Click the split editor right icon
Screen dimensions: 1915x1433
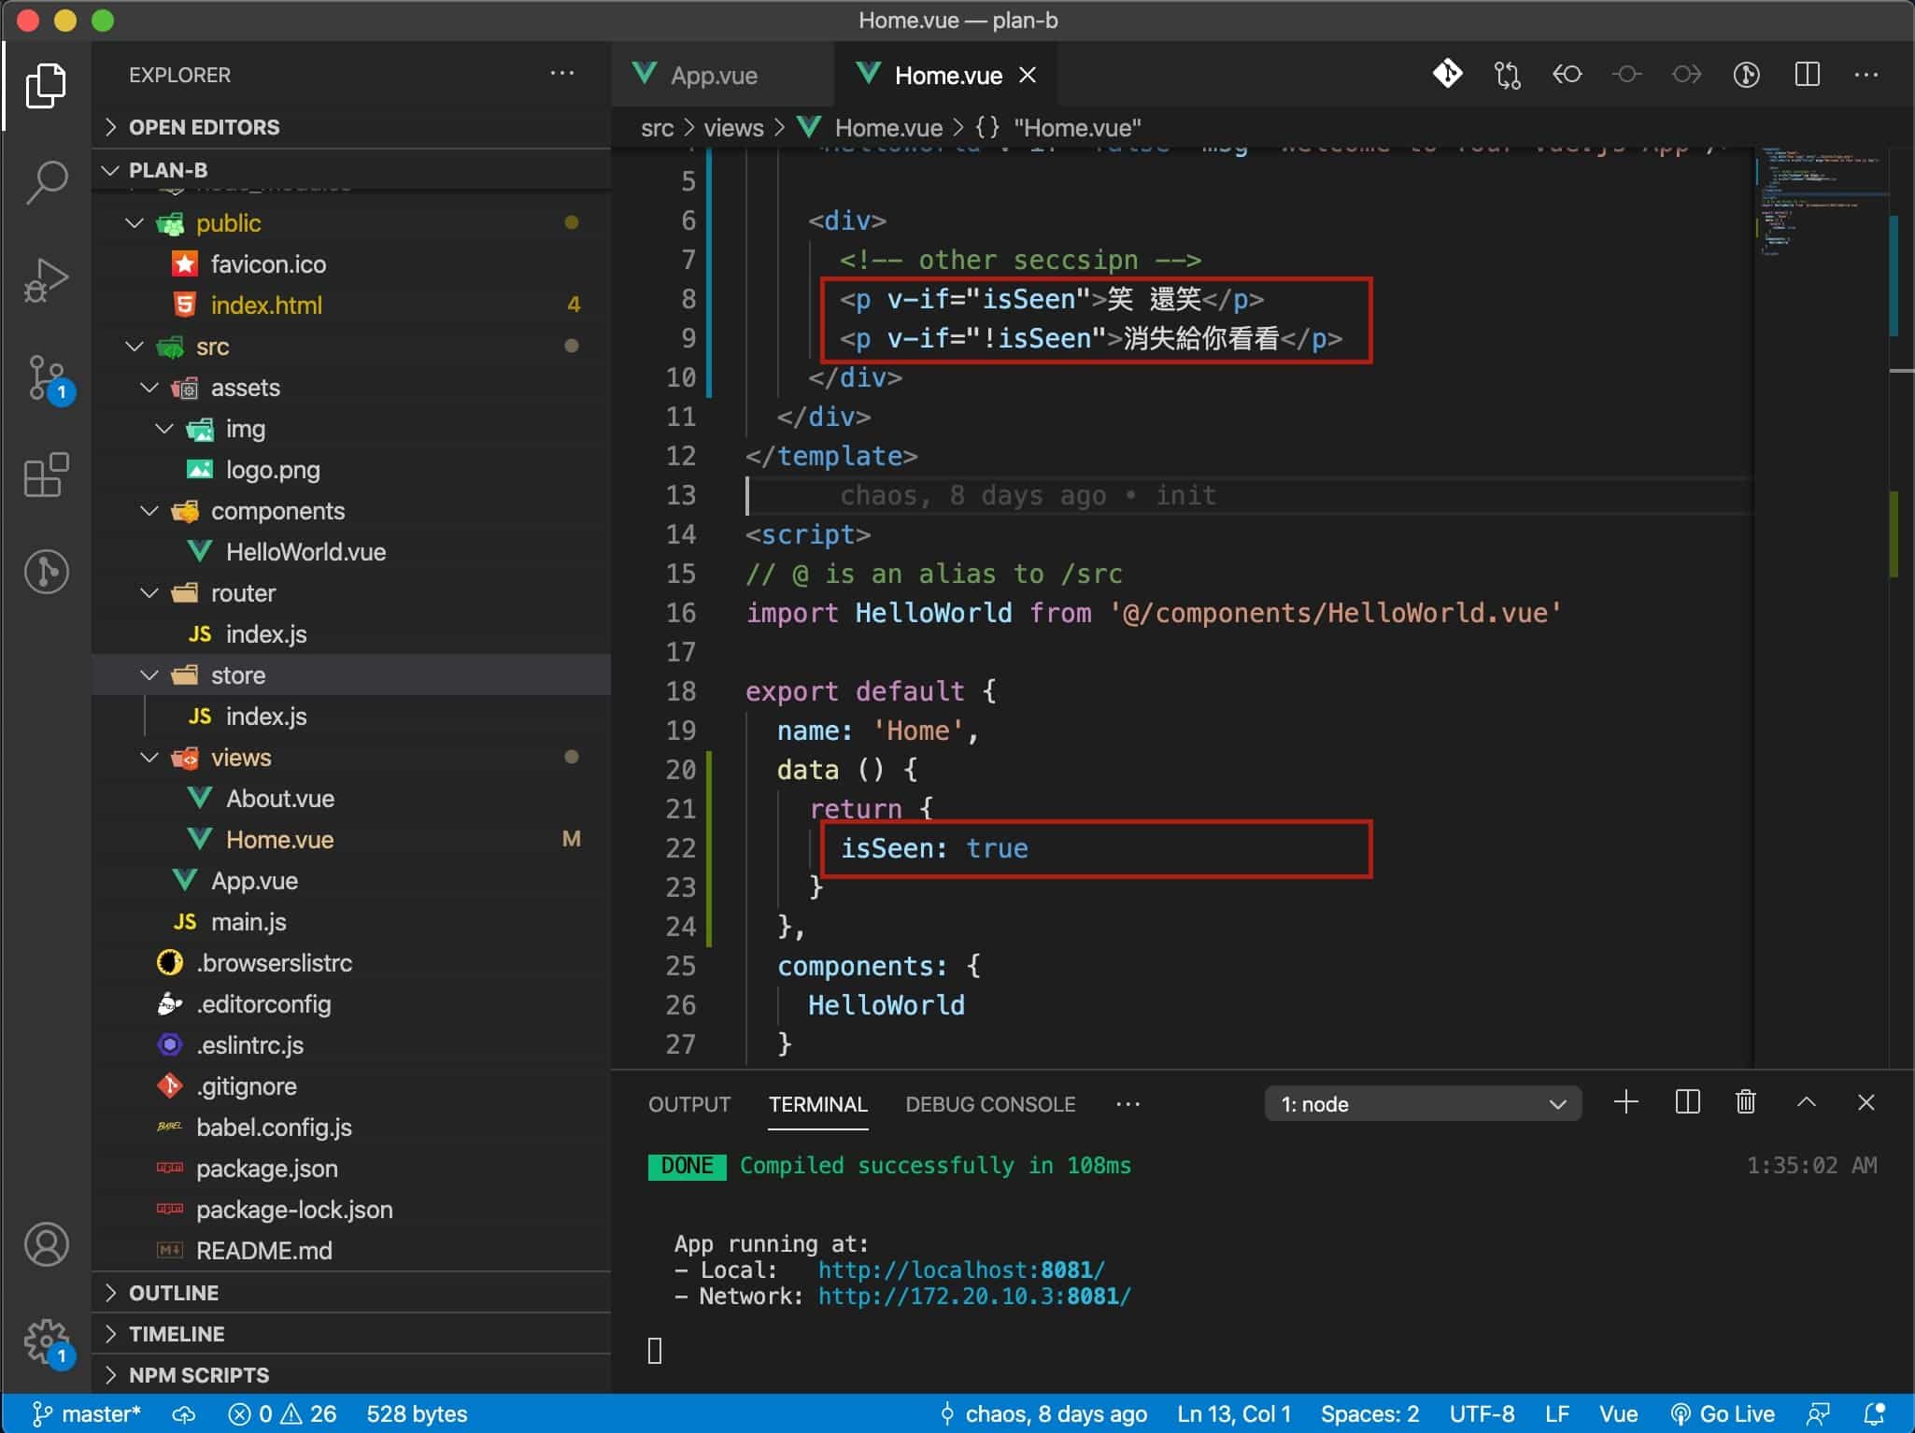pyautogui.click(x=1807, y=75)
